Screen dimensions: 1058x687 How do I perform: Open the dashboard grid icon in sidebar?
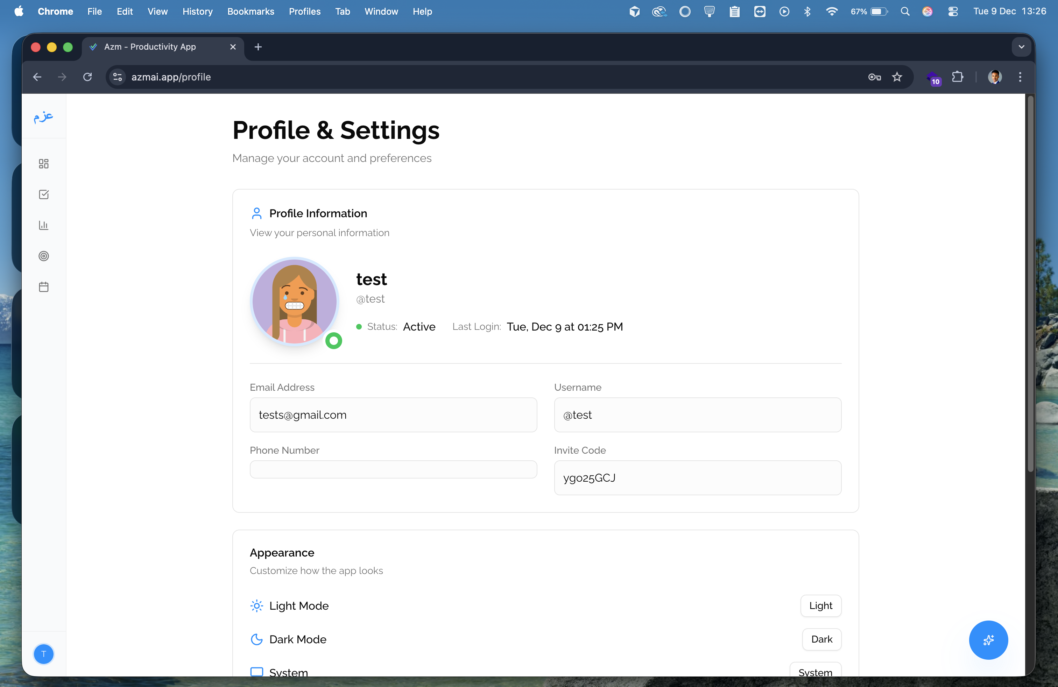[44, 164]
